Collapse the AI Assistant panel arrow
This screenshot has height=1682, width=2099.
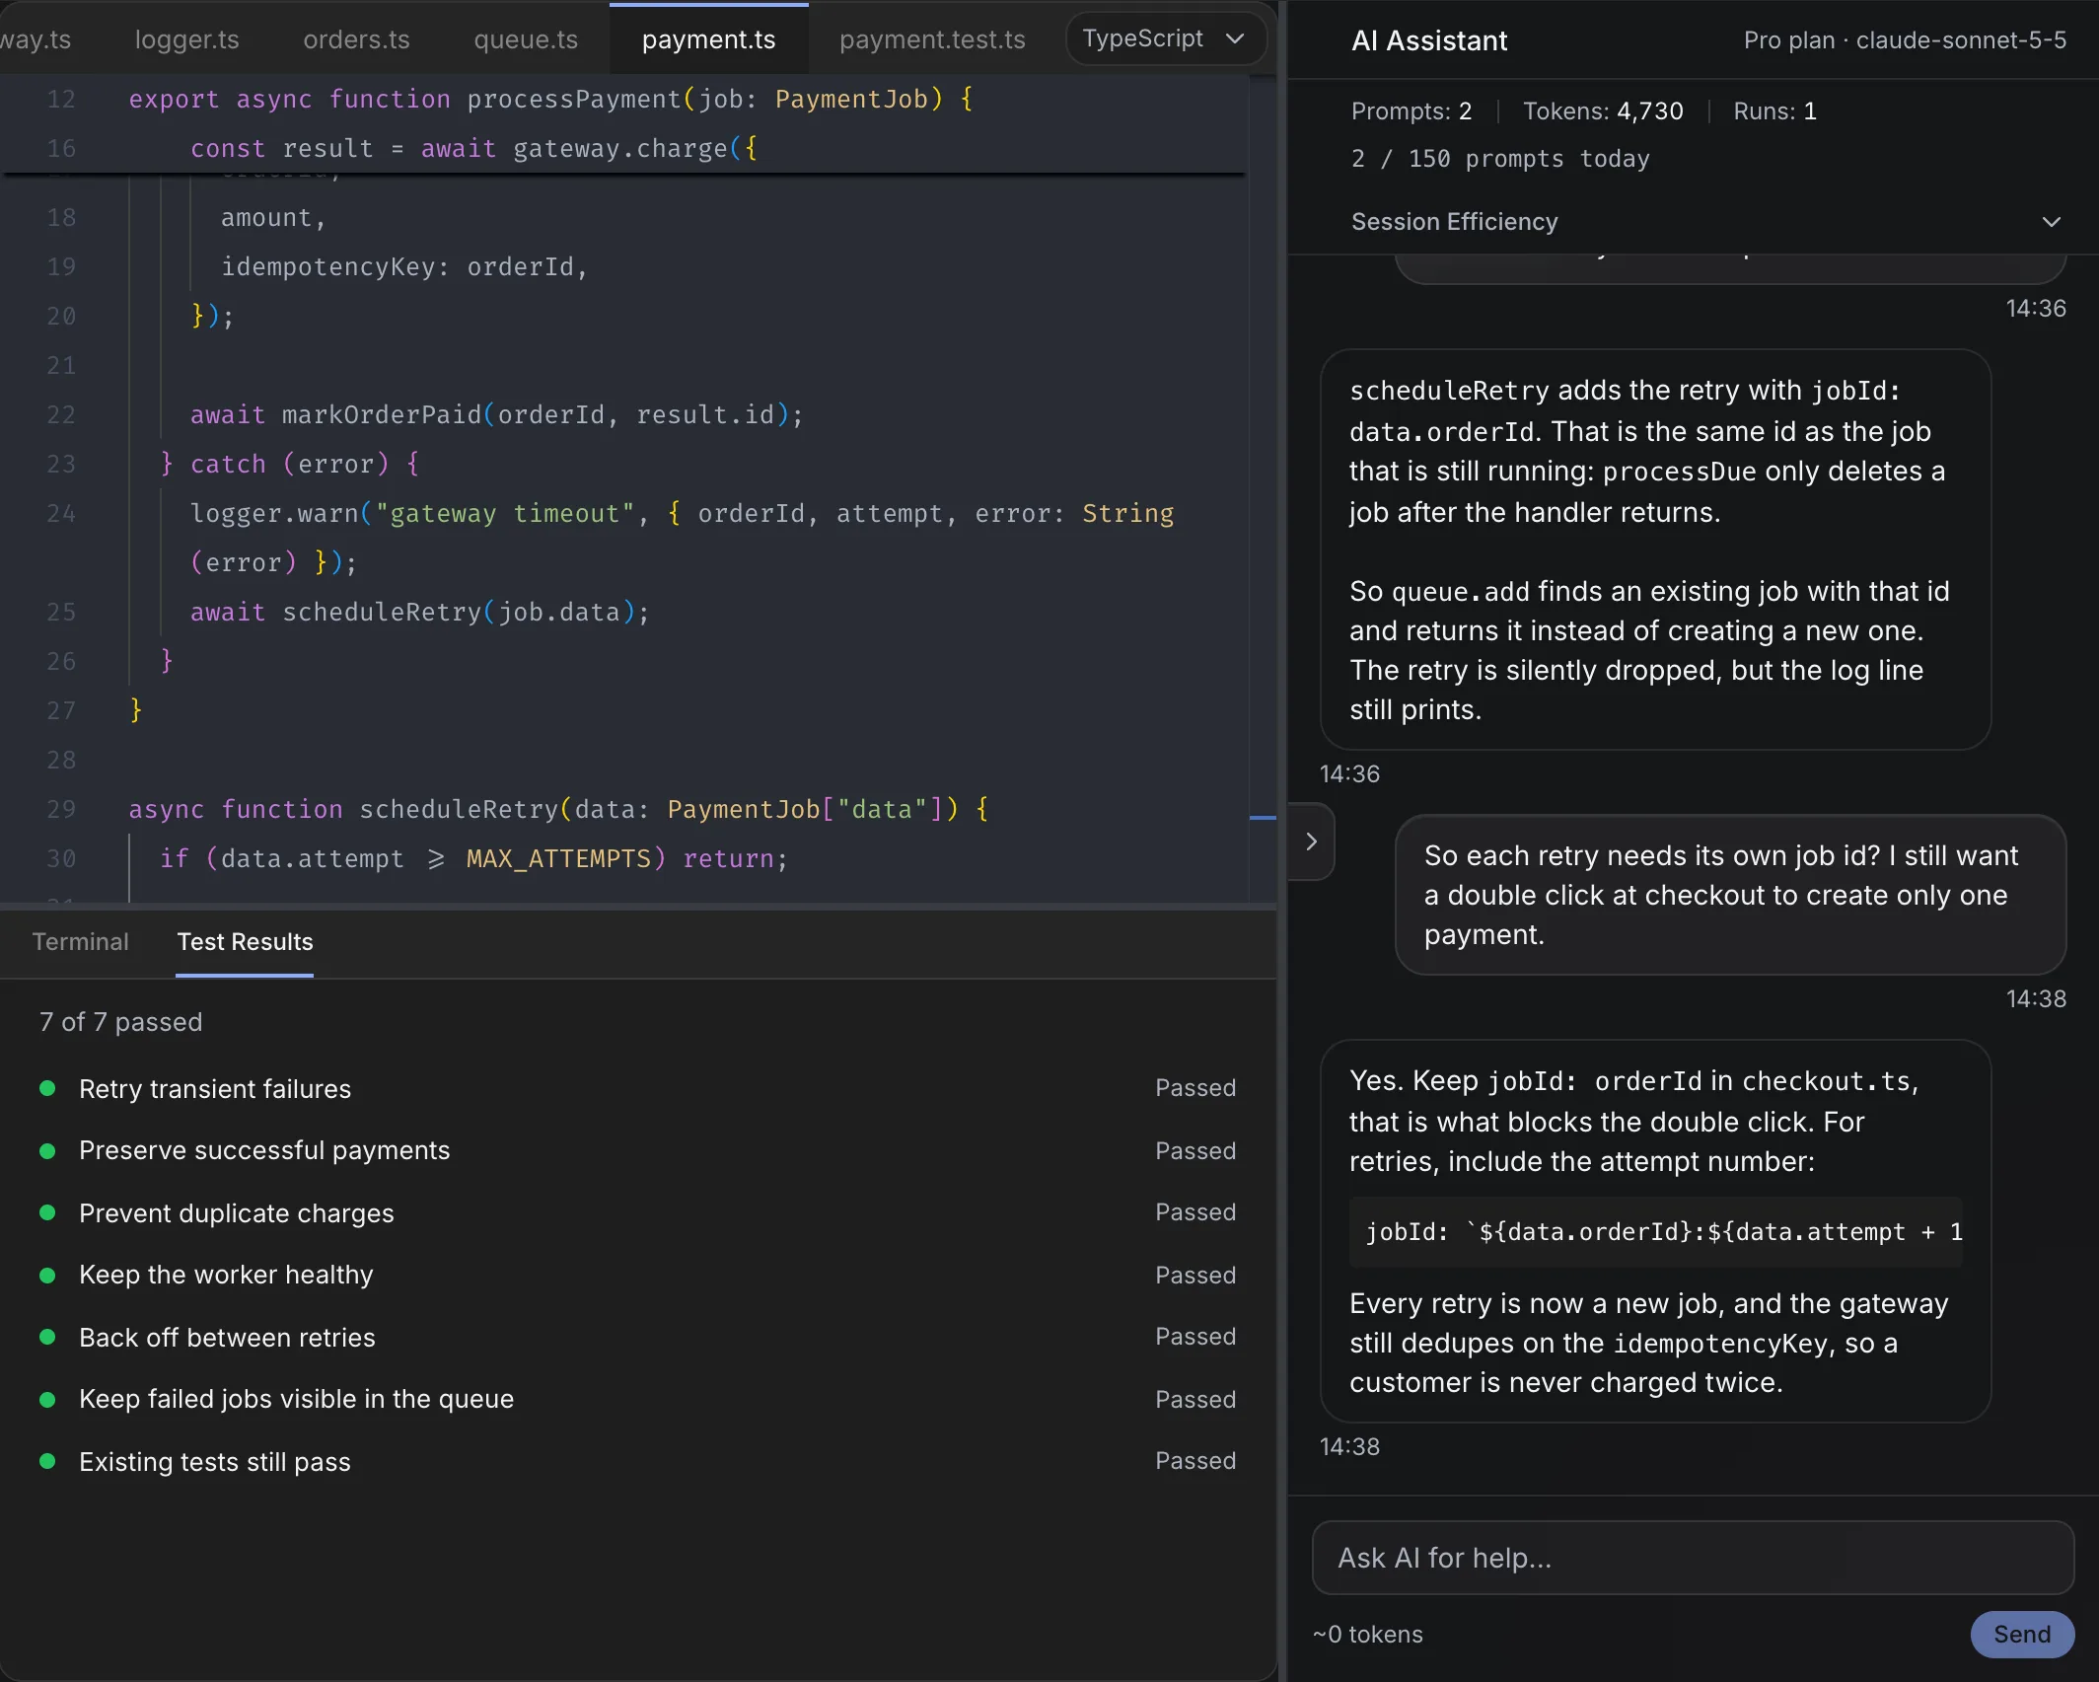coord(1311,841)
